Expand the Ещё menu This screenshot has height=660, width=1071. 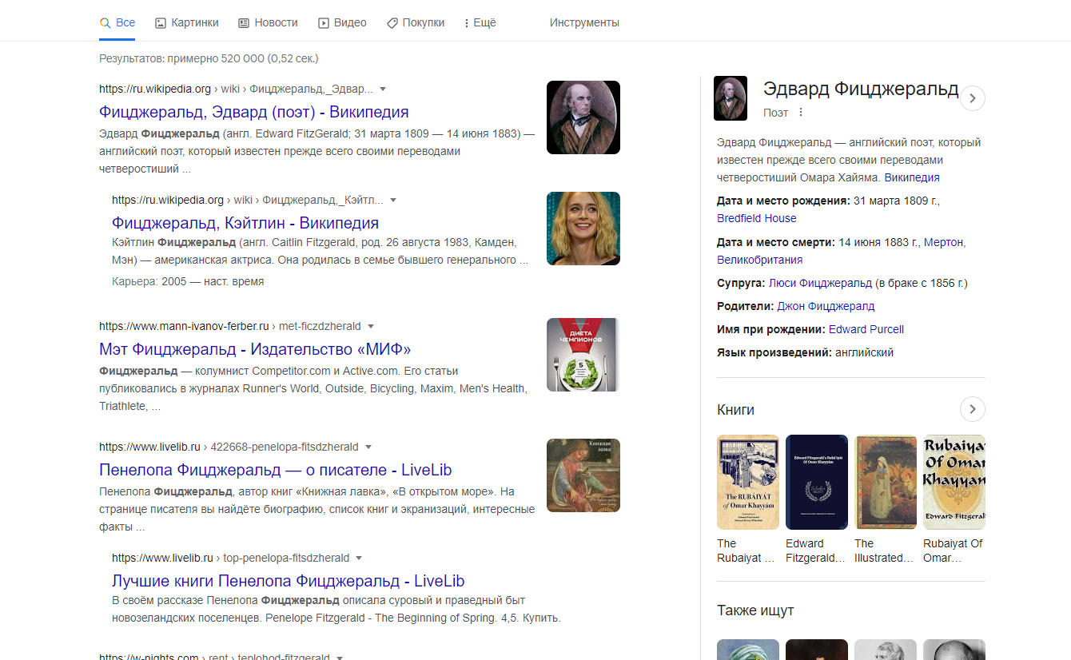pos(480,22)
